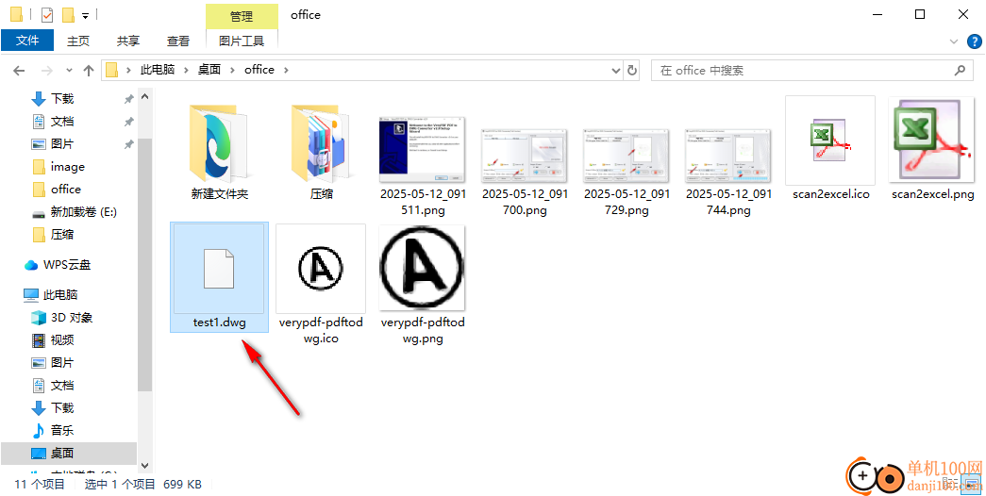Select the verypdf-pdftodwg.ico file
The width and height of the screenshot is (986, 496).
click(322, 284)
